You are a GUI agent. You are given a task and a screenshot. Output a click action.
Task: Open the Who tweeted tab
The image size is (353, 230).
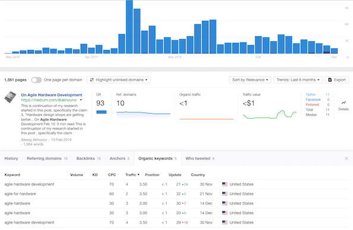[200, 159]
